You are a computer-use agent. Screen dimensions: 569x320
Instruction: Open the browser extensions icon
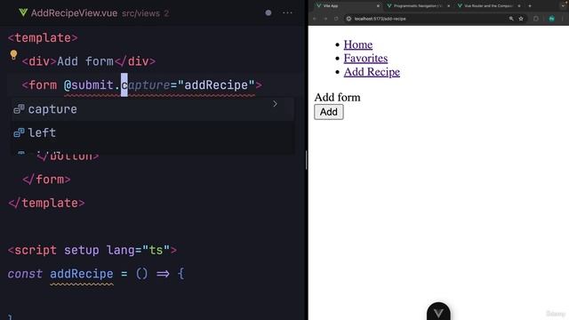(x=536, y=19)
